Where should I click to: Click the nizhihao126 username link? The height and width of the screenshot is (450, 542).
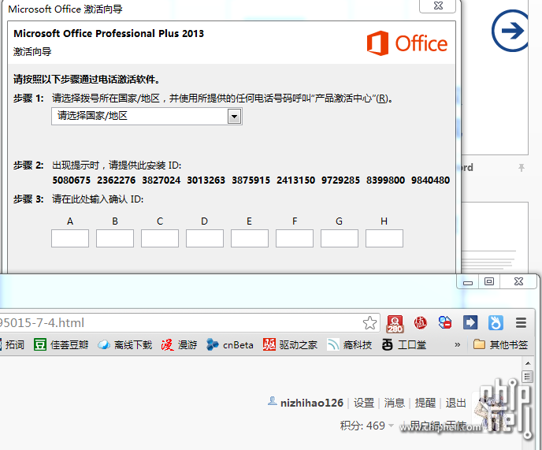[x=312, y=403]
